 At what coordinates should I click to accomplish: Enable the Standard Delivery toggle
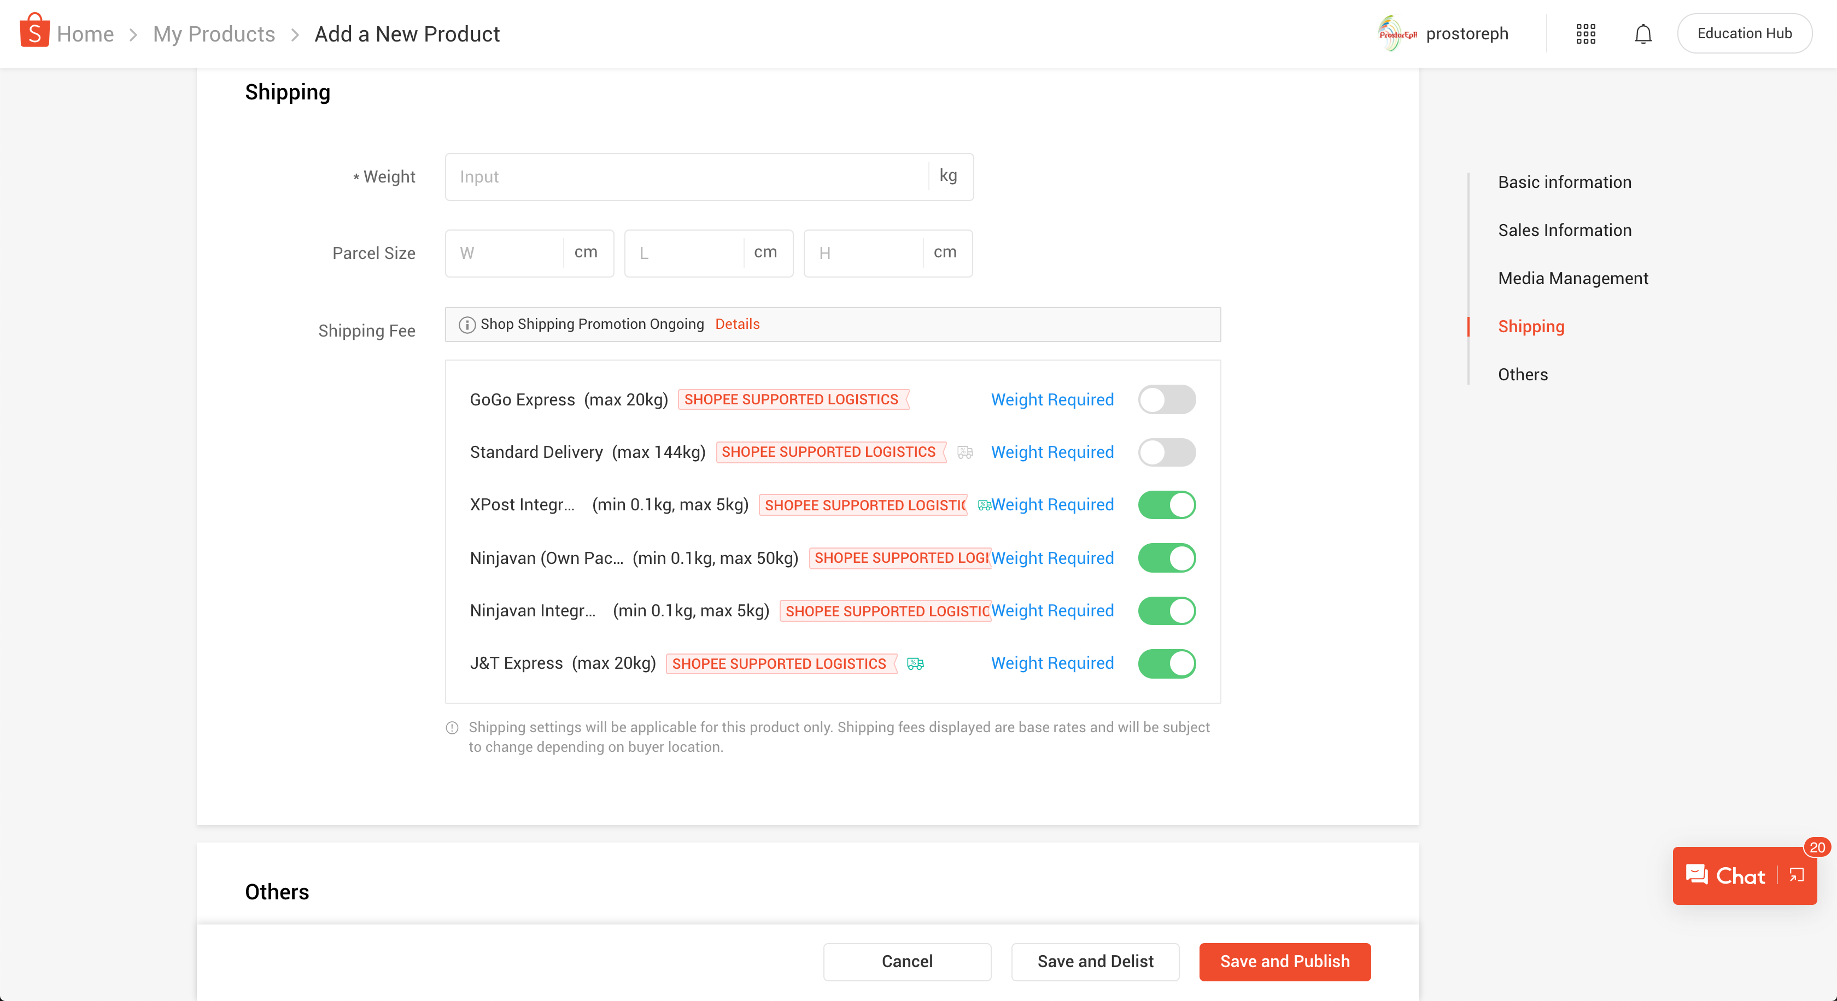point(1167,452)
